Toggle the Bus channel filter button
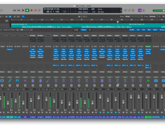Image resolution: width=165 pixels, height=127 pixels. pyautogui.click(x=149, y=30)
